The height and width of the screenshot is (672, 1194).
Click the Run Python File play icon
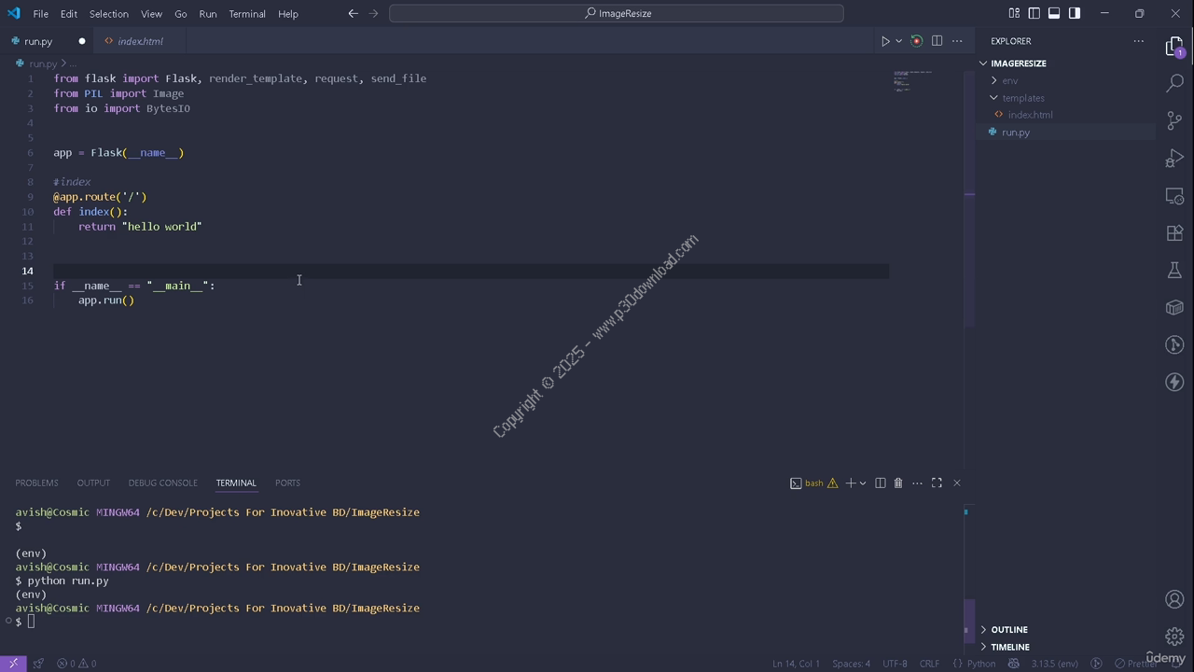pyautogui.click(x=885, y=41)
